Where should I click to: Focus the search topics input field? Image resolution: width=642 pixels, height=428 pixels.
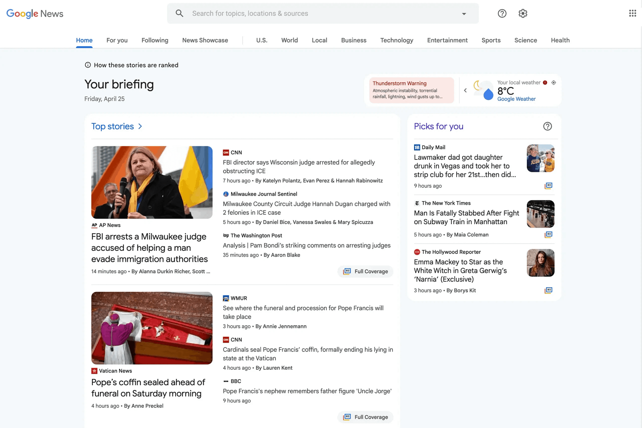pos(323,13)
